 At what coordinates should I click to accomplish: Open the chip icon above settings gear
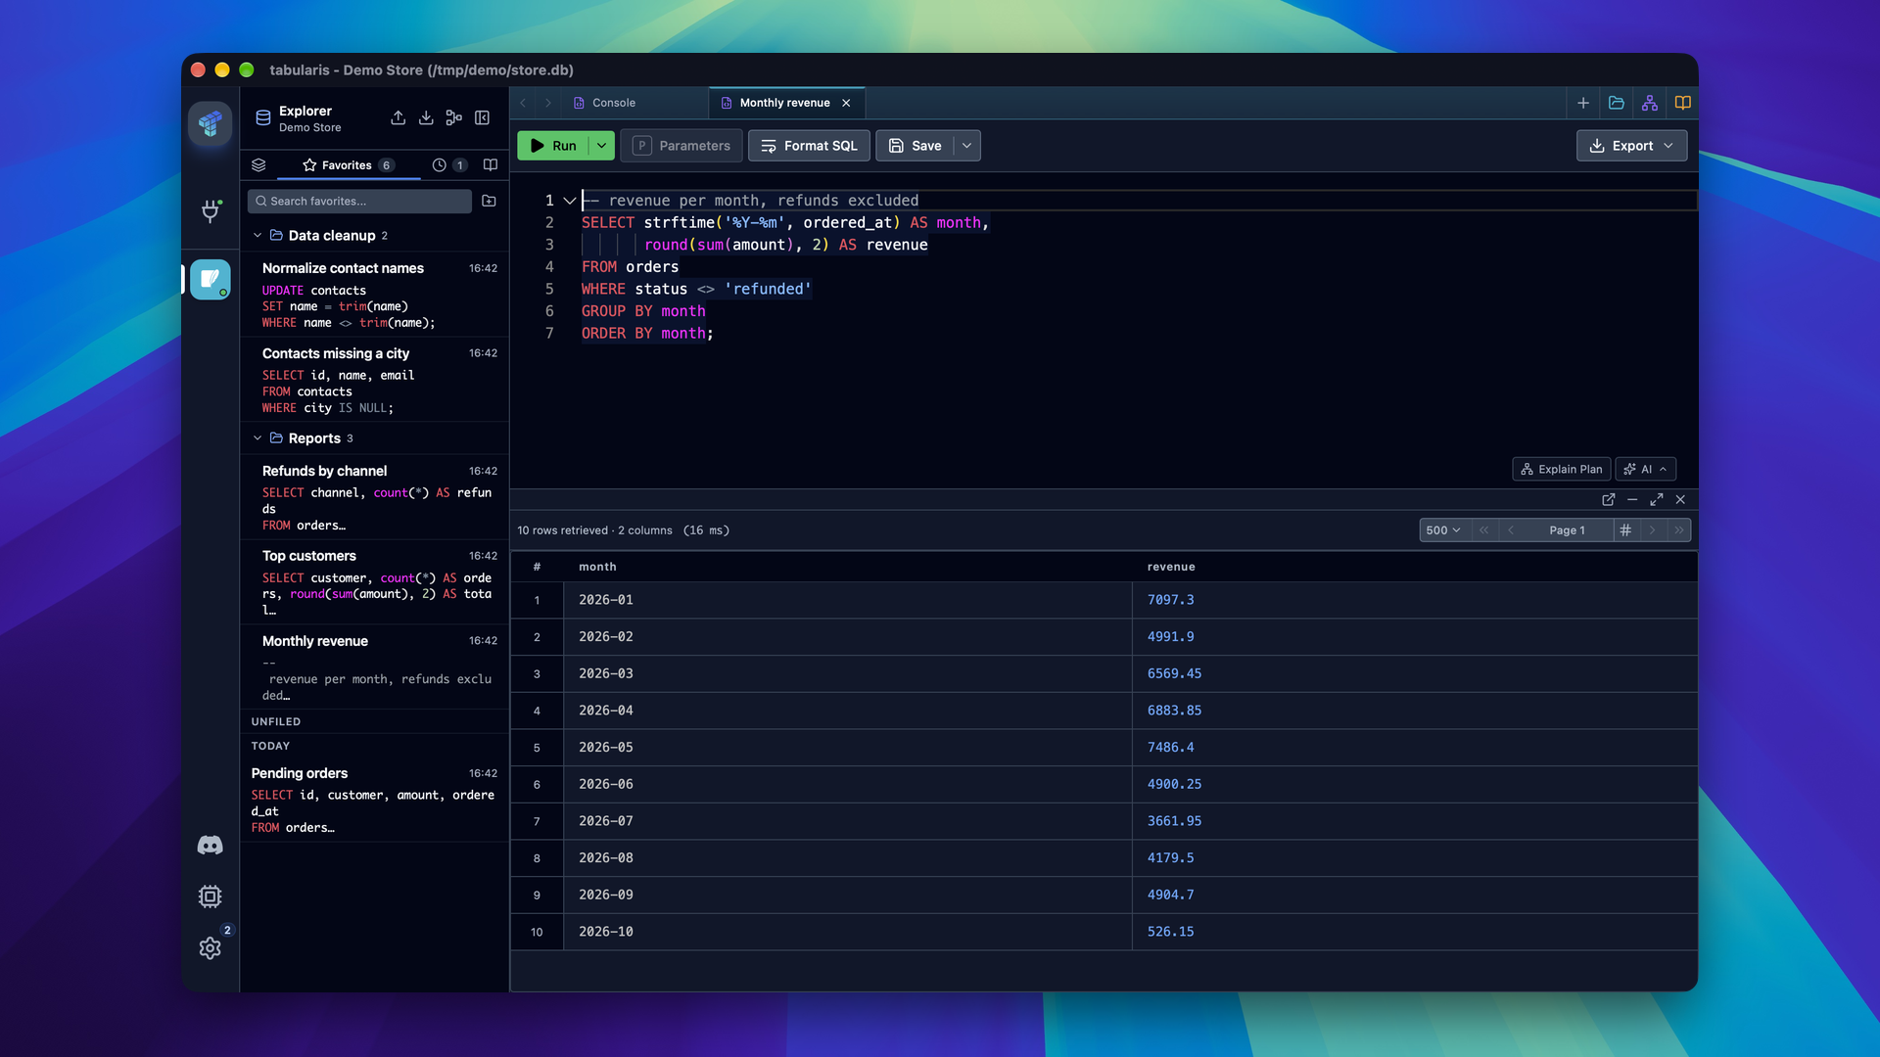(210, 896)
